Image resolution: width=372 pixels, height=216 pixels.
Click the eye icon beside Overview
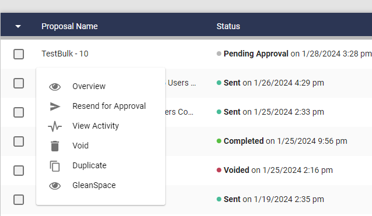pos(55,87)
